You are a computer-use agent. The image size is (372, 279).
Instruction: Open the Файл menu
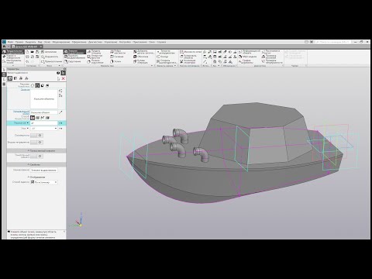[x=10, y=42]
